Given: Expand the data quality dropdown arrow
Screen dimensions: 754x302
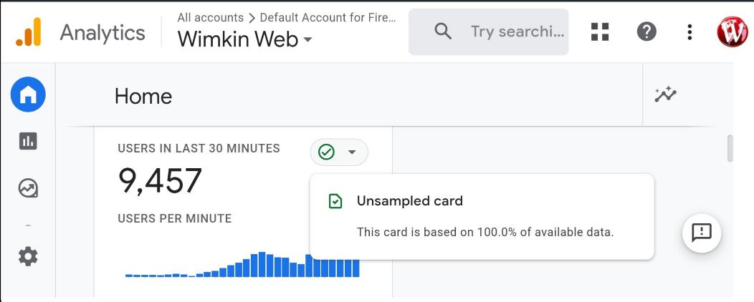Looking at the screenshot, I should pyautogui.click(x=352, y=152).
